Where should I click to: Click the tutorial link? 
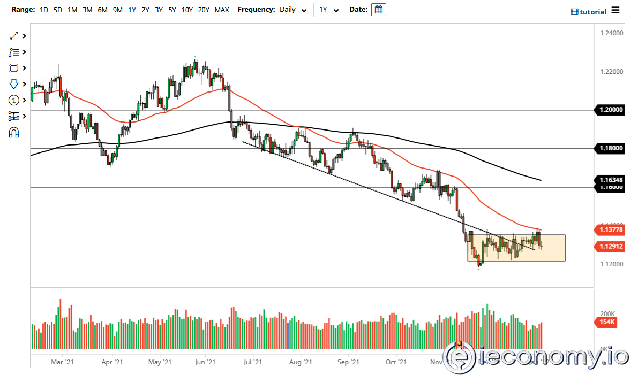592,11
